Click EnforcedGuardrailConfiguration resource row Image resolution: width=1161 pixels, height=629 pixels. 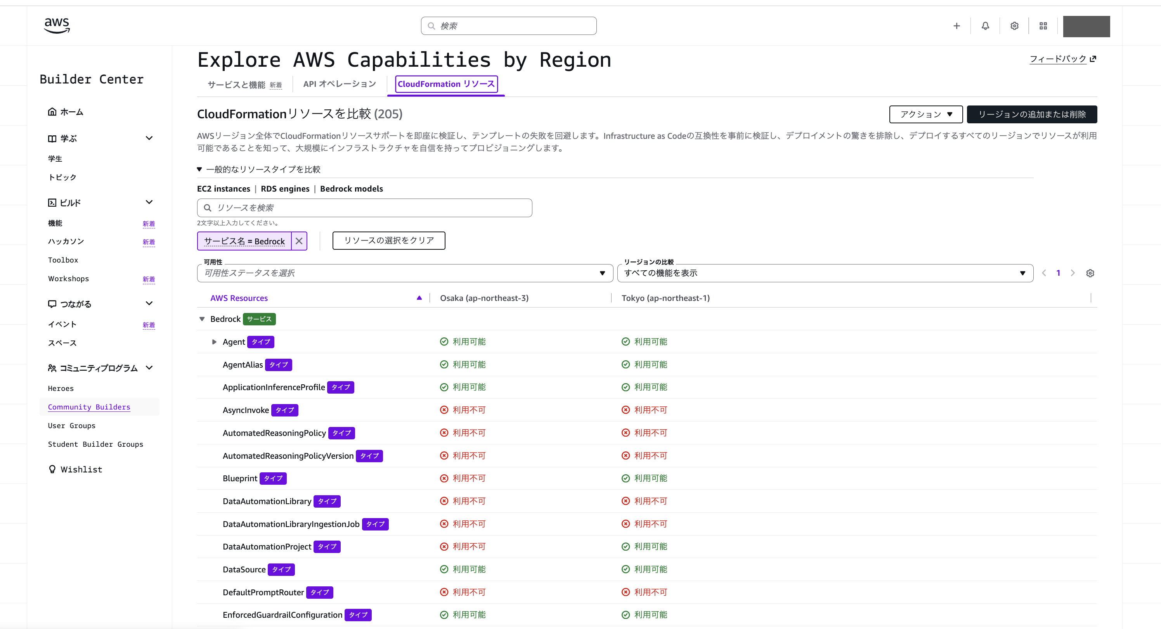click(x=647, y=615)
